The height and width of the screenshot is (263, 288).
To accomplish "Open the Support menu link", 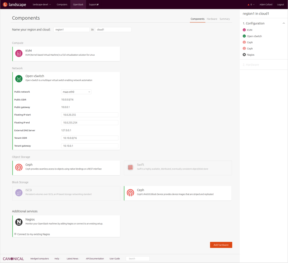I will (x=94, y=4).
